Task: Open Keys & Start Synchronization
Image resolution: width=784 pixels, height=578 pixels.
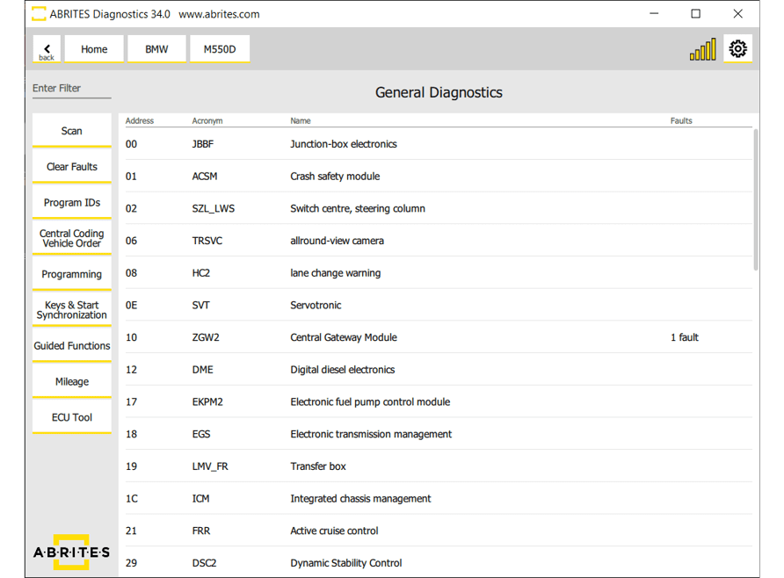Action: click(72, 310)
